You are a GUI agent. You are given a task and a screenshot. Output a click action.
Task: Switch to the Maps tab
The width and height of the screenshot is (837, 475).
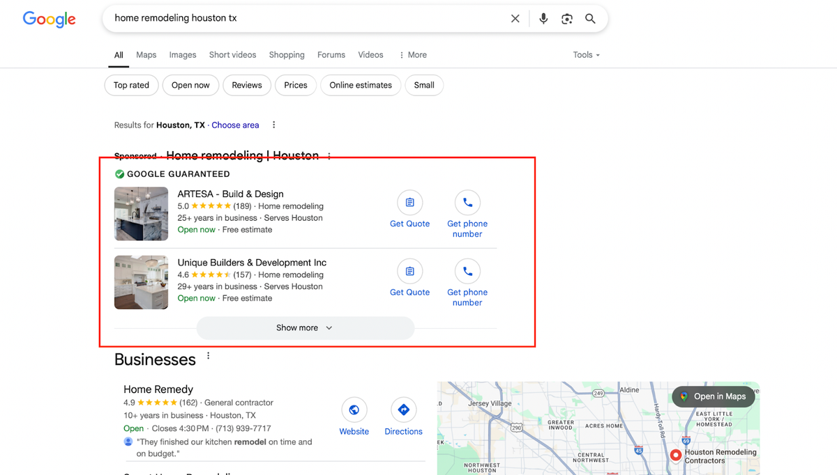146,54
